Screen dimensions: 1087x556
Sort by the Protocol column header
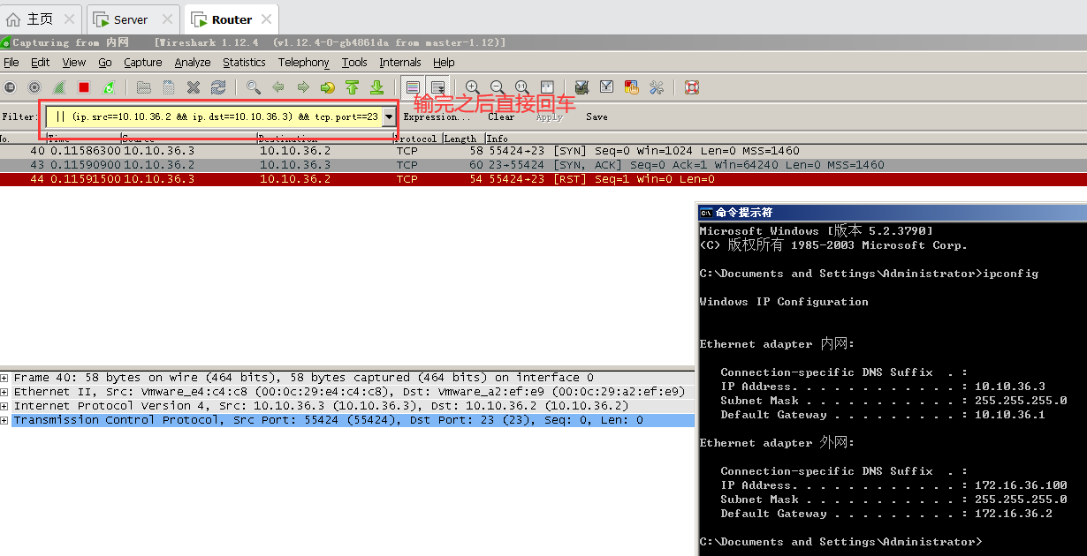(415, 139)
